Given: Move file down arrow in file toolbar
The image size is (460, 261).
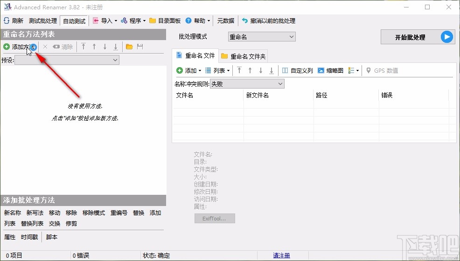Looking at the screenshot, I should tap(260, 70).
